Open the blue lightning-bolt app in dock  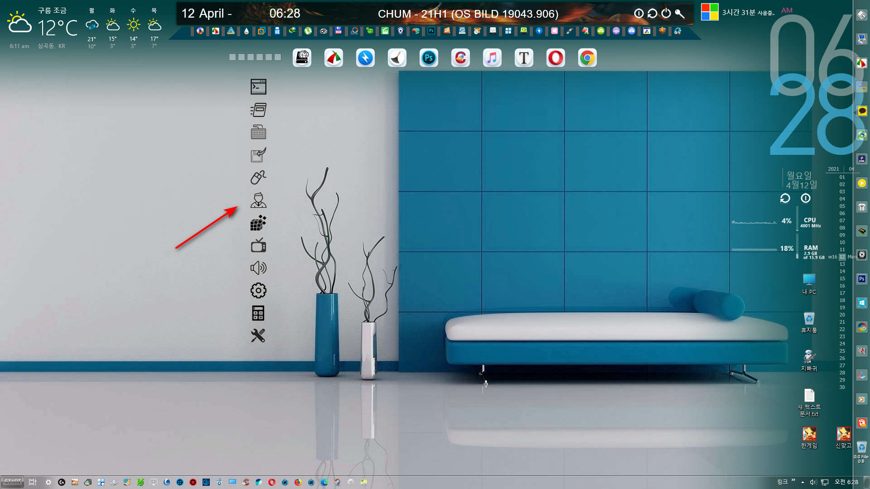pos(365,58)
